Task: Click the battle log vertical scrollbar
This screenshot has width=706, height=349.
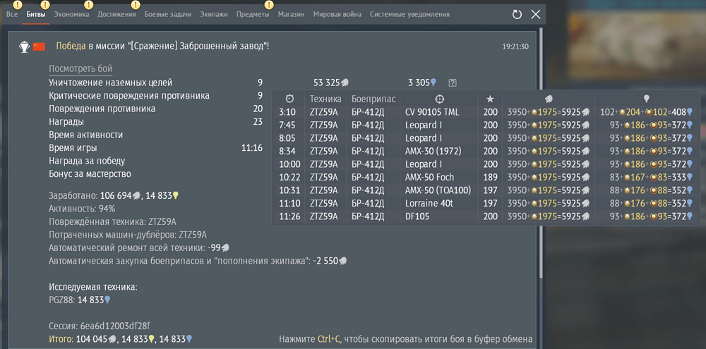Action: point(542,153)
